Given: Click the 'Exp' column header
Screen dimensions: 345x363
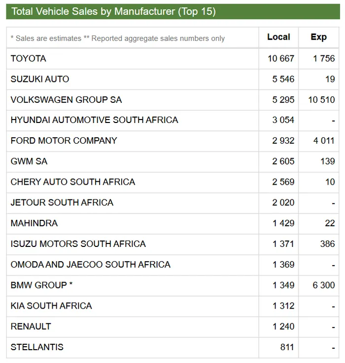Looking at the screenshot, I should (x=319, y=37).
